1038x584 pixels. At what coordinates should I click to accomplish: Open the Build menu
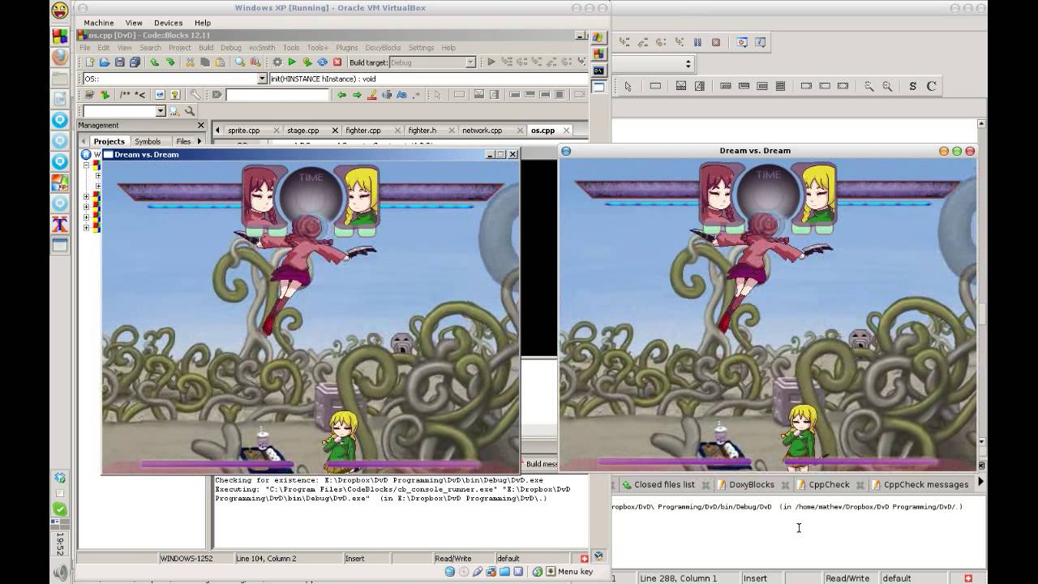point(206,48)
